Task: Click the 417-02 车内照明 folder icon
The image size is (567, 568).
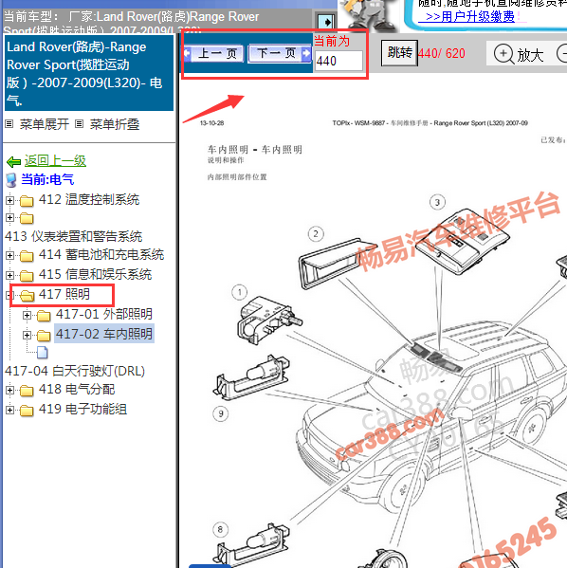Action: point(44,336)
